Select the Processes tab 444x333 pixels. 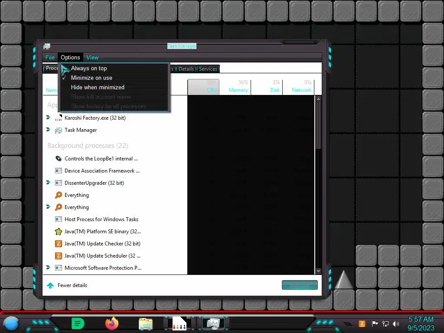click(x=51, y=69)
